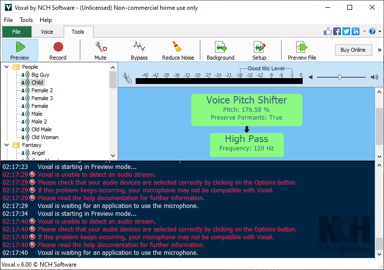Image resolution: width=384 pixels, height=270 pixels.
Task: Select the Child voice
Action: pos(37,83)
